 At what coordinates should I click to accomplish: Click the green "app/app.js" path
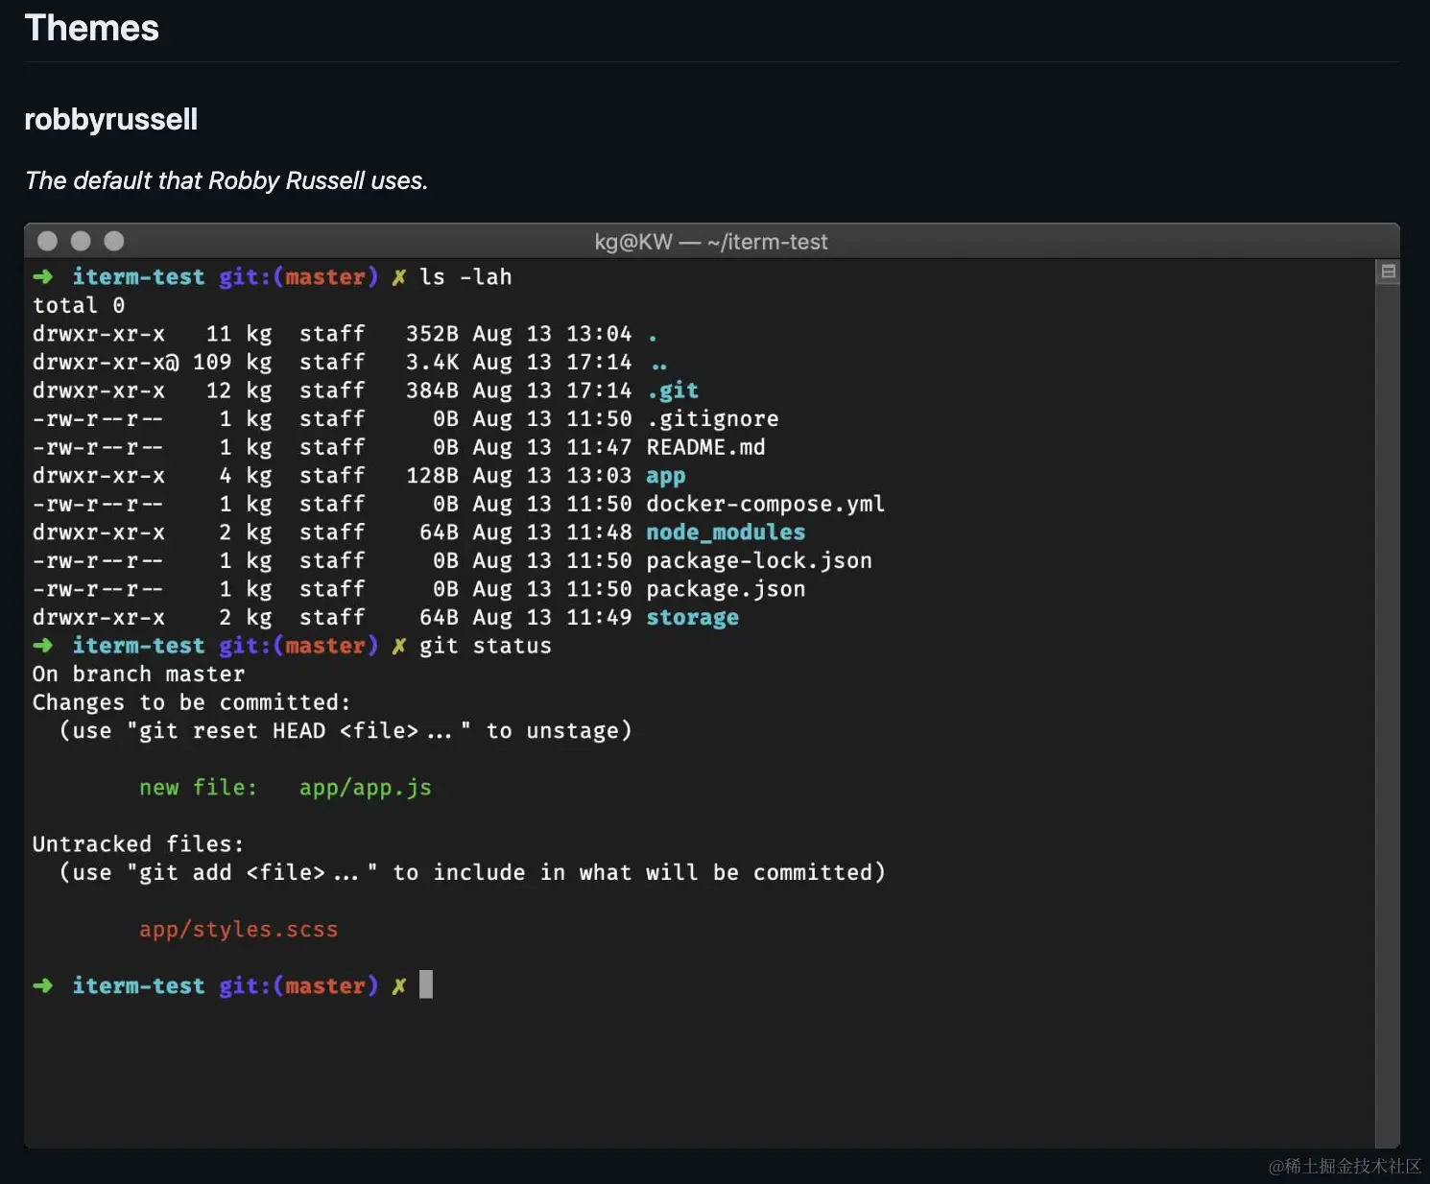366,789
